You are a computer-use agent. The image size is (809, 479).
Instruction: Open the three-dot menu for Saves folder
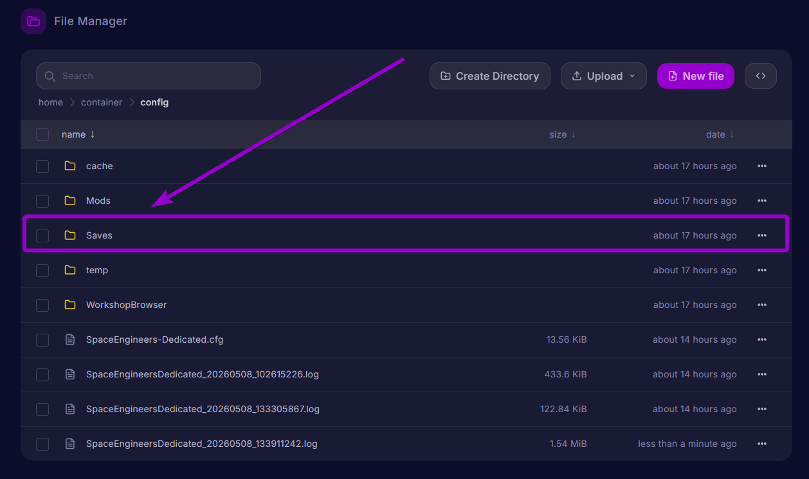762,235
